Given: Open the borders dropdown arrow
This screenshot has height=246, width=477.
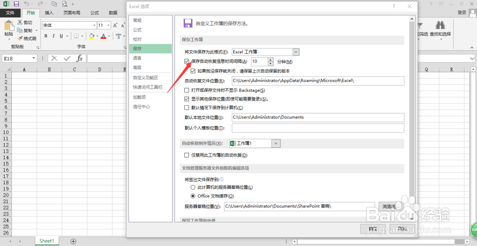Looking at the screenshot, I should pyautogui.click(x=82, y=36).
